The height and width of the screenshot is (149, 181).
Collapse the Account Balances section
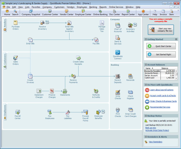coord(146,65)
